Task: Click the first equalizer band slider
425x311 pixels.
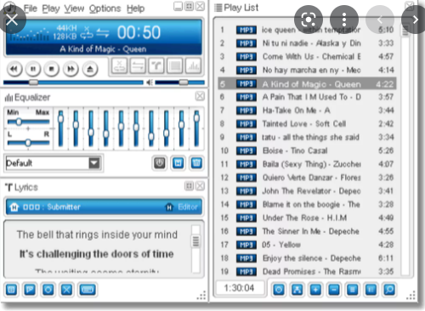Action: point(60,128)
